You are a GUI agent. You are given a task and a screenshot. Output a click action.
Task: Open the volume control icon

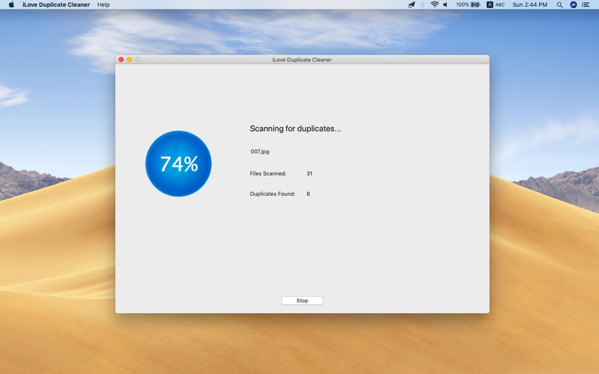click(x=445, y=4)
